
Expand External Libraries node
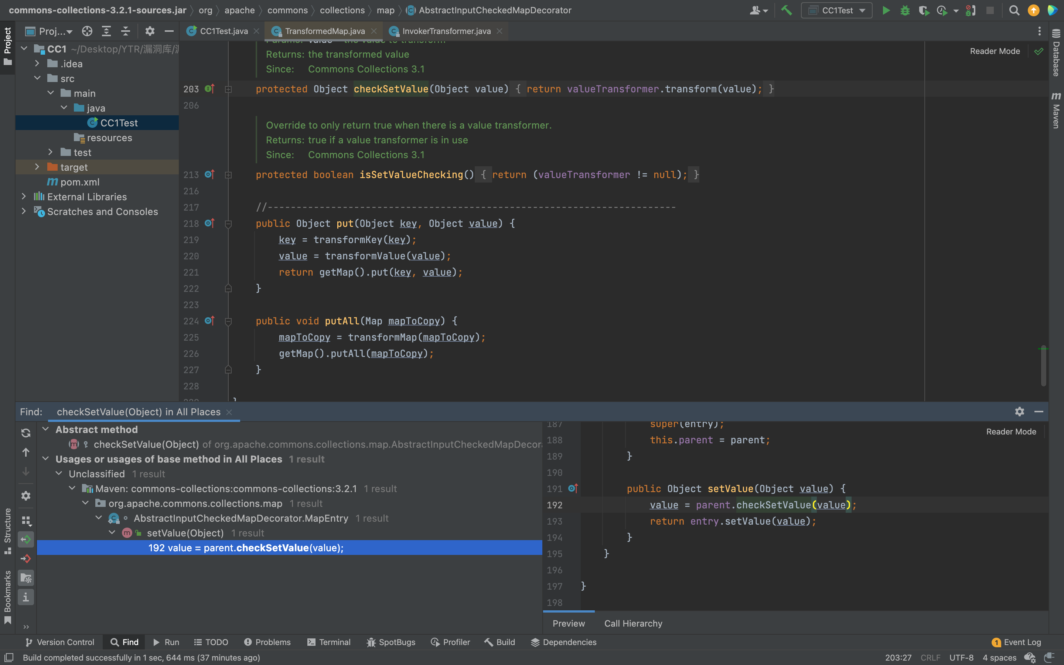[24, 197]
